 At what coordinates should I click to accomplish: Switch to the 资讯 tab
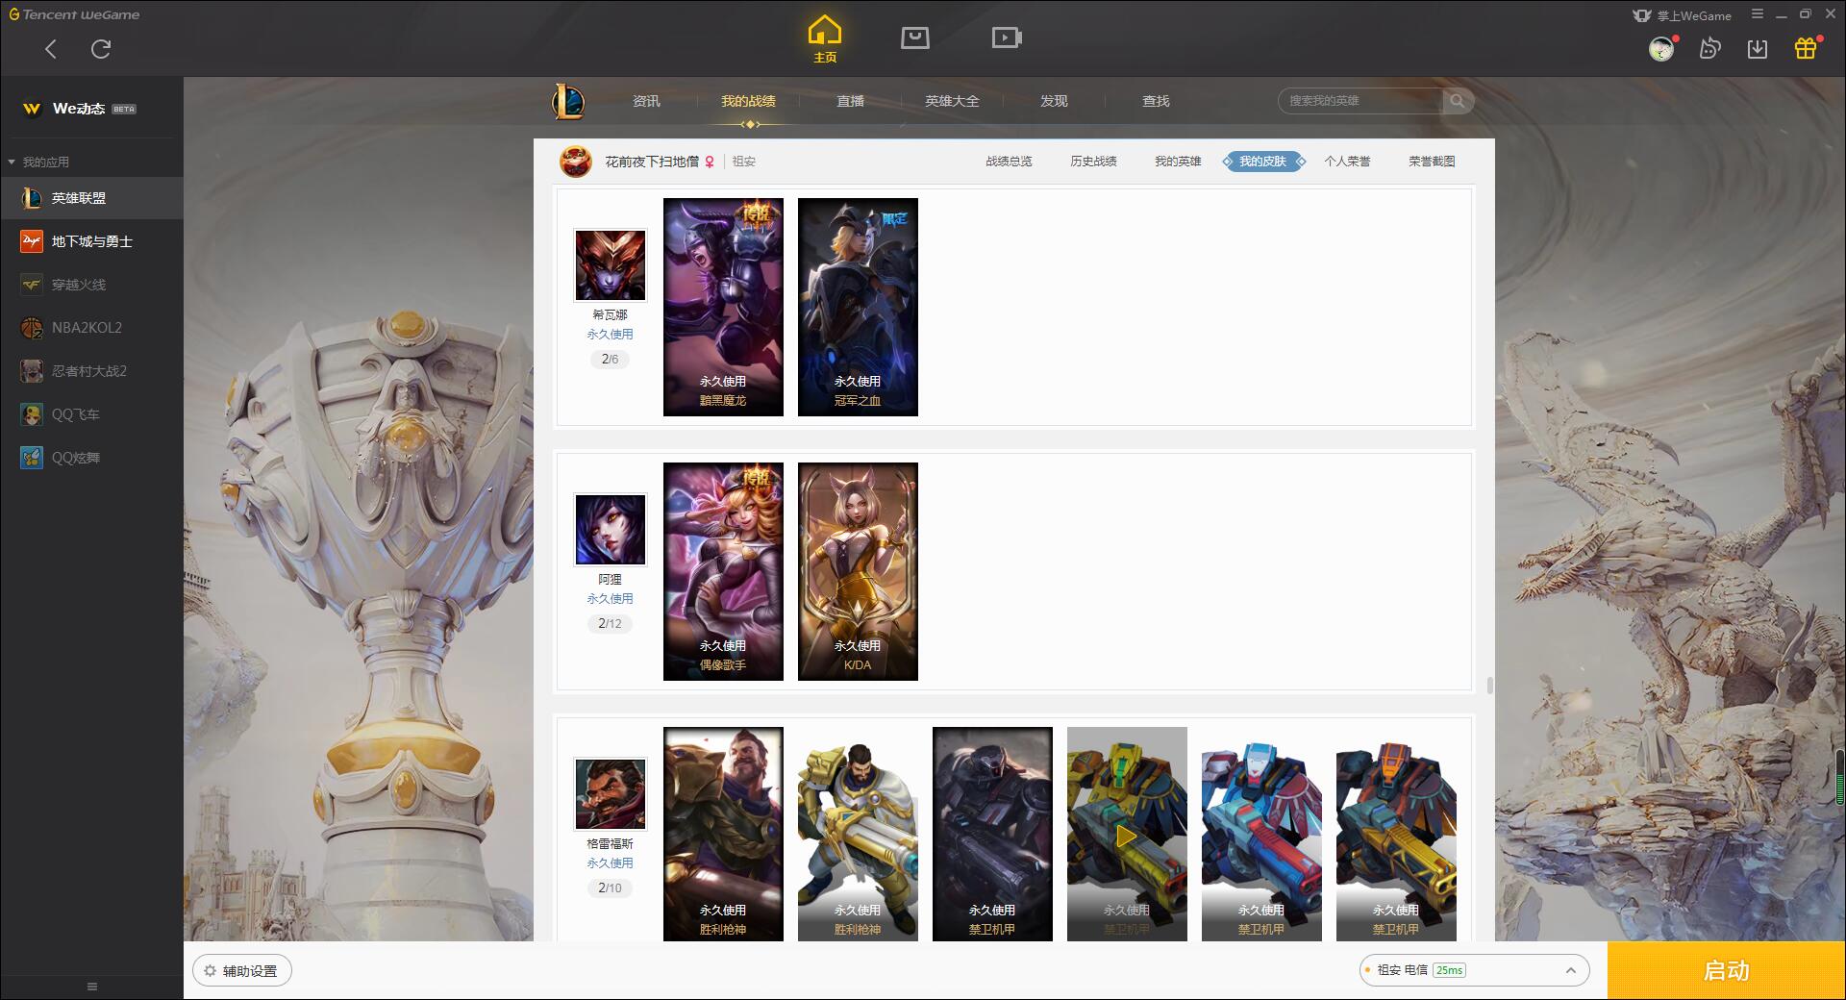pos(646,101)
